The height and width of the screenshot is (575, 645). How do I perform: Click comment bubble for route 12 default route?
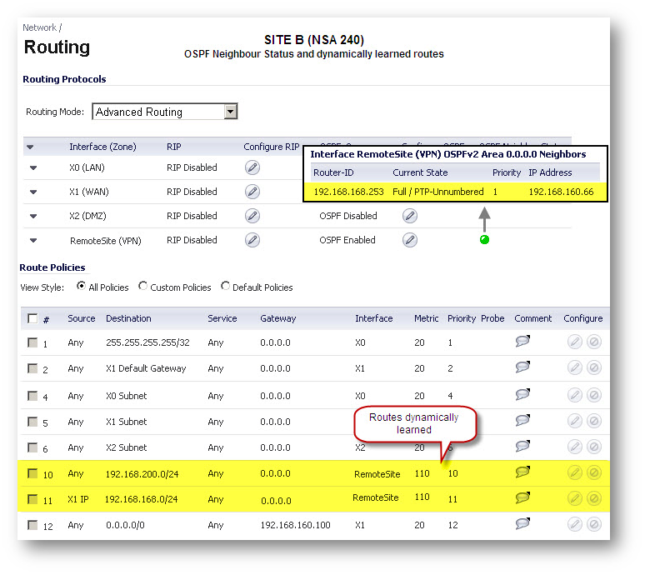pyautogui.click(x=522, y=524)
